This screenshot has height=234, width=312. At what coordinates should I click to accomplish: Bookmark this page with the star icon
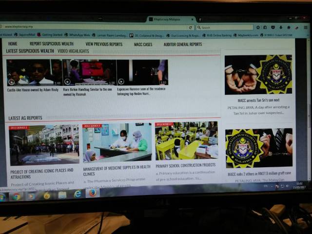(257, 28)
